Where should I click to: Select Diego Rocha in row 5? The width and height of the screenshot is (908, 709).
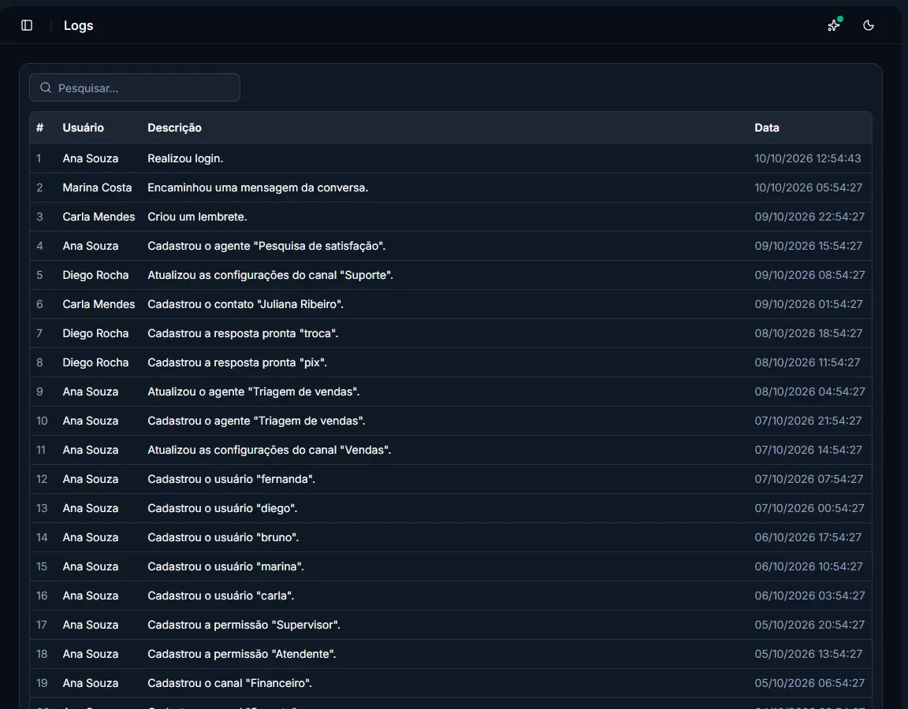pyautogui.click(x=95, y=275)
